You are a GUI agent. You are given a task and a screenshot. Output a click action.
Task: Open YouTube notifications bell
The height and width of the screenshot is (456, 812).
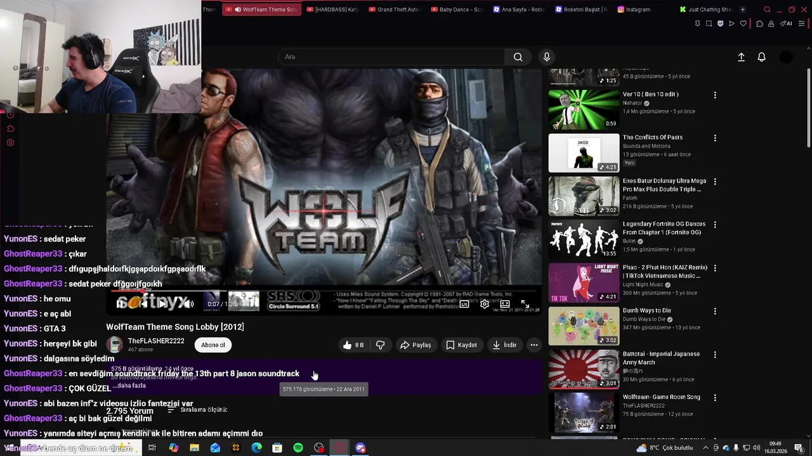coord(762,57)
